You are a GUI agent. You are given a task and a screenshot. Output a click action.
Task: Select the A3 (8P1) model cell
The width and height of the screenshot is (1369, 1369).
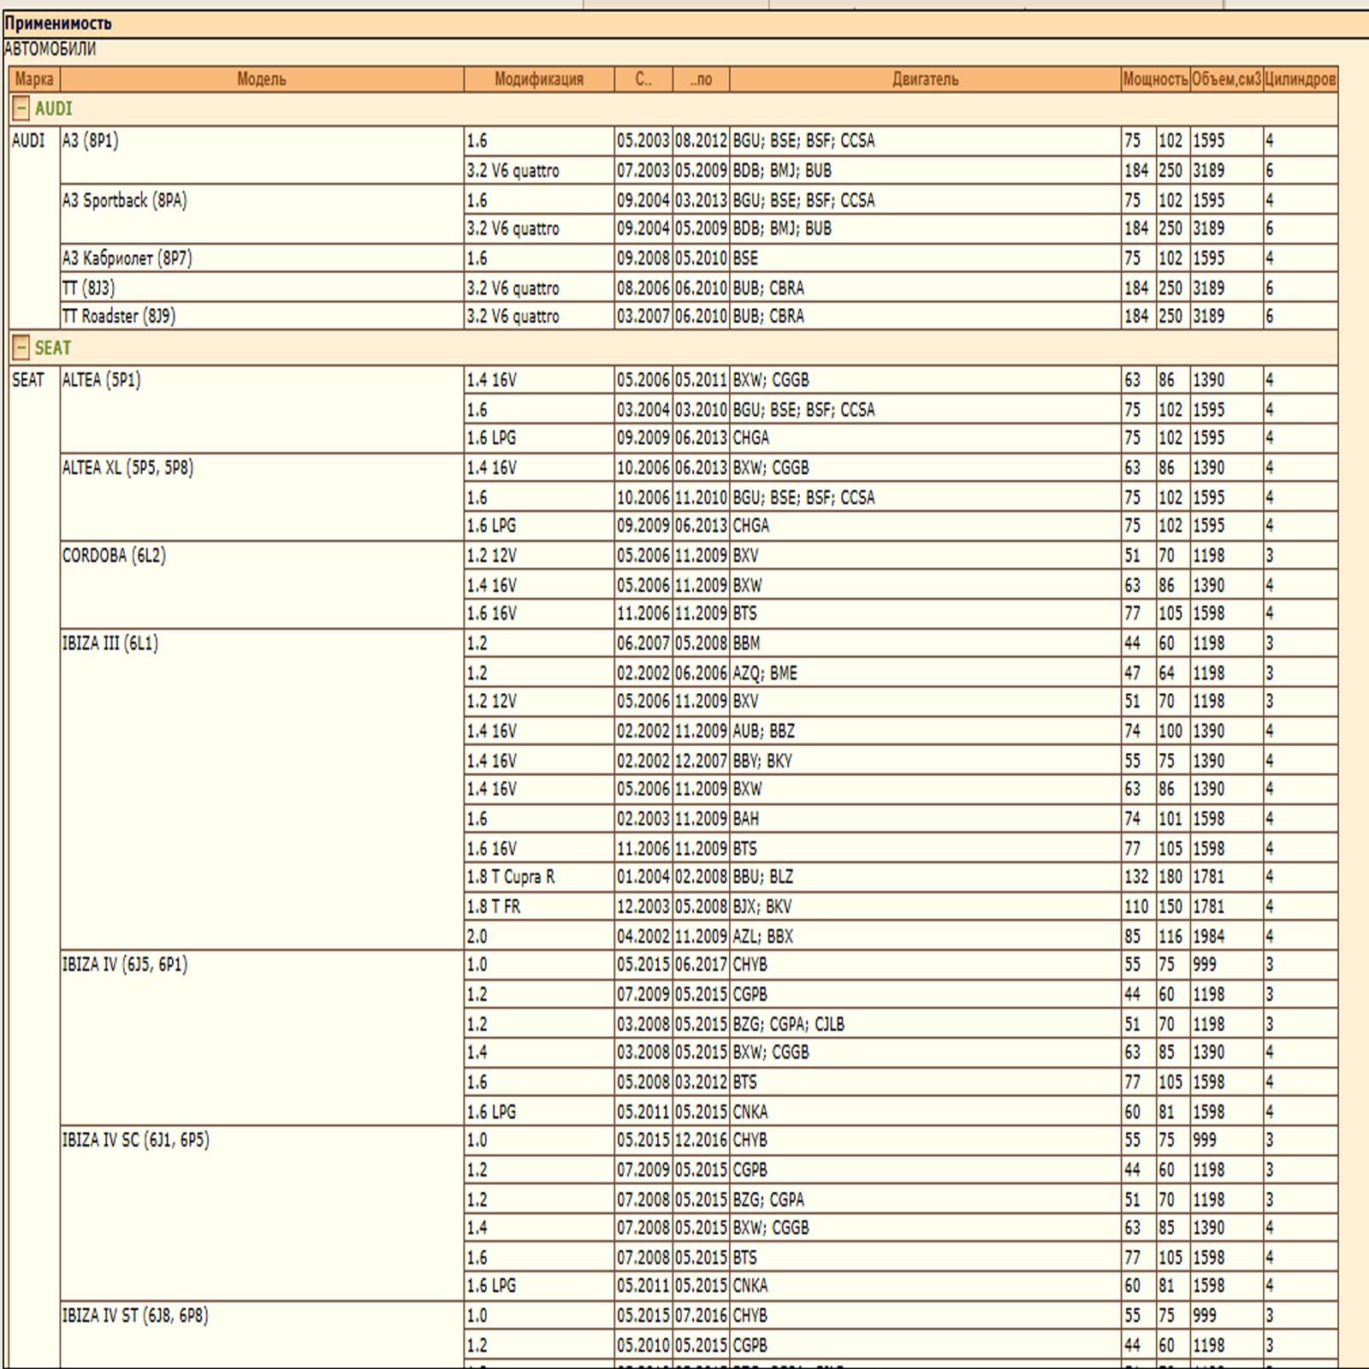pos(90,141)
